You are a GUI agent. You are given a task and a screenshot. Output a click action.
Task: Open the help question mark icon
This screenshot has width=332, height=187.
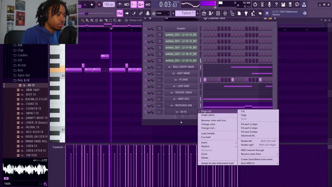[x=276, y=4]
